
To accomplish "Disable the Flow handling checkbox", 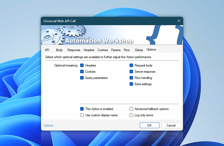I will coord(131,78).
